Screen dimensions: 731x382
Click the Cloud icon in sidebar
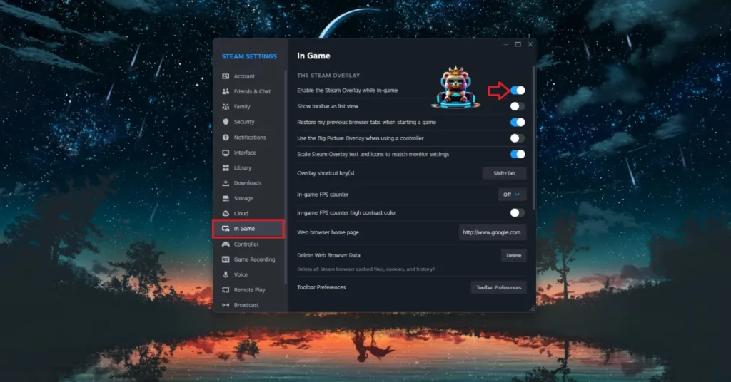(226, 213)
